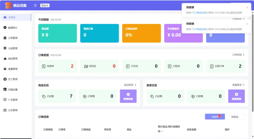
Task: Click the 员工管理 icon in sidebar
Action: tap(5, 79)
